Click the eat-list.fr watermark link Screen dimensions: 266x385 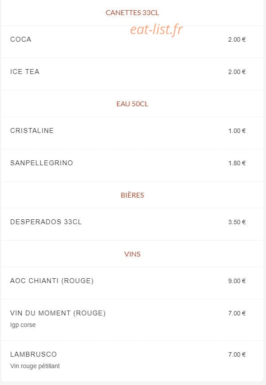pos(156,30)
